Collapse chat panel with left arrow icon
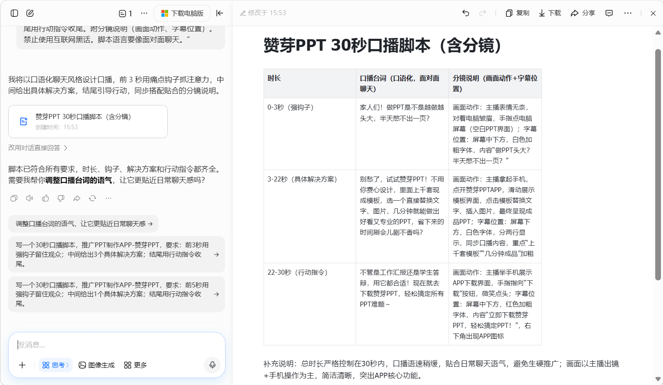Screen dimensions: 663x385 (220, 13)
